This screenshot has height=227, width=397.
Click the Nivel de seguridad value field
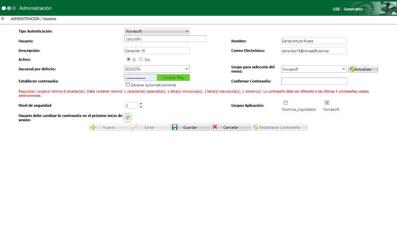[131, 105]
